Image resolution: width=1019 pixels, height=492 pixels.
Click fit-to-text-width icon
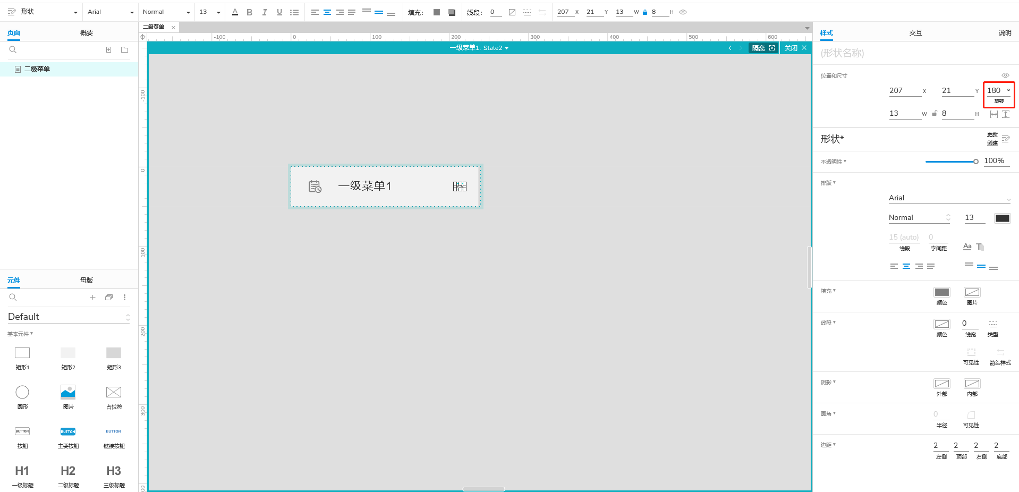994,114
